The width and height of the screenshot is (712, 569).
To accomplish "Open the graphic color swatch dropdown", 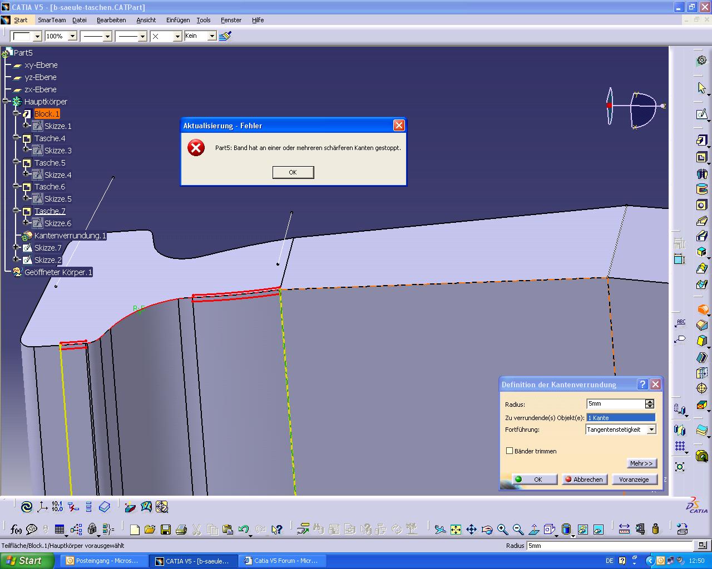I will point(37,36).
